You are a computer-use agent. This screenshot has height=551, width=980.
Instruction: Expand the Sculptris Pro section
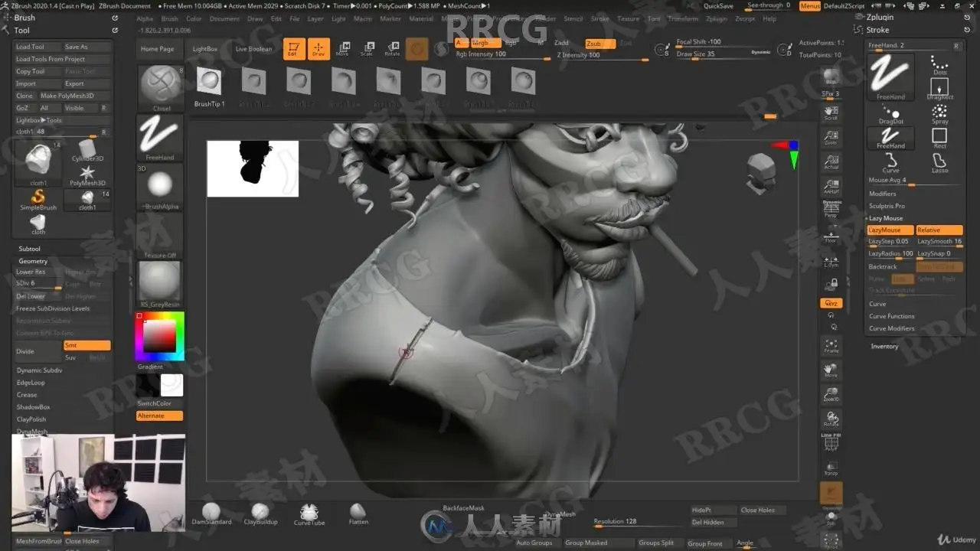(887, 206)
